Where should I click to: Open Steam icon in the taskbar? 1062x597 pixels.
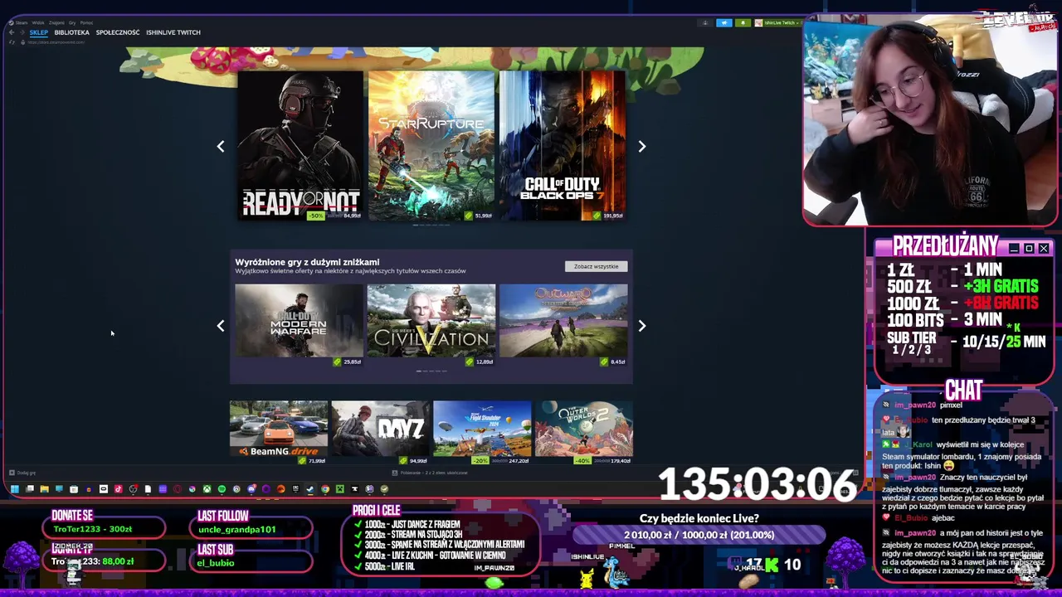click(x=309, y=489)
